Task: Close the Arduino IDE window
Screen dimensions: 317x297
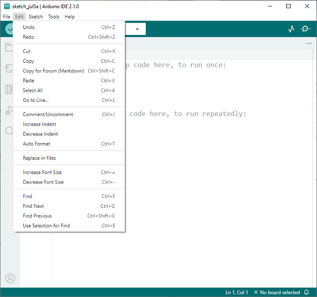Action: tap(307, 6)
